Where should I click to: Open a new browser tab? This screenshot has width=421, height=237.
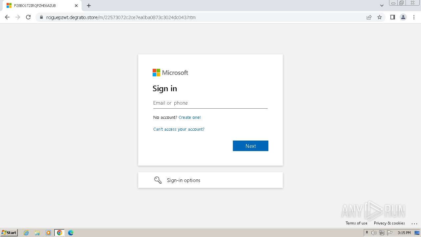(x=89, y=6)
